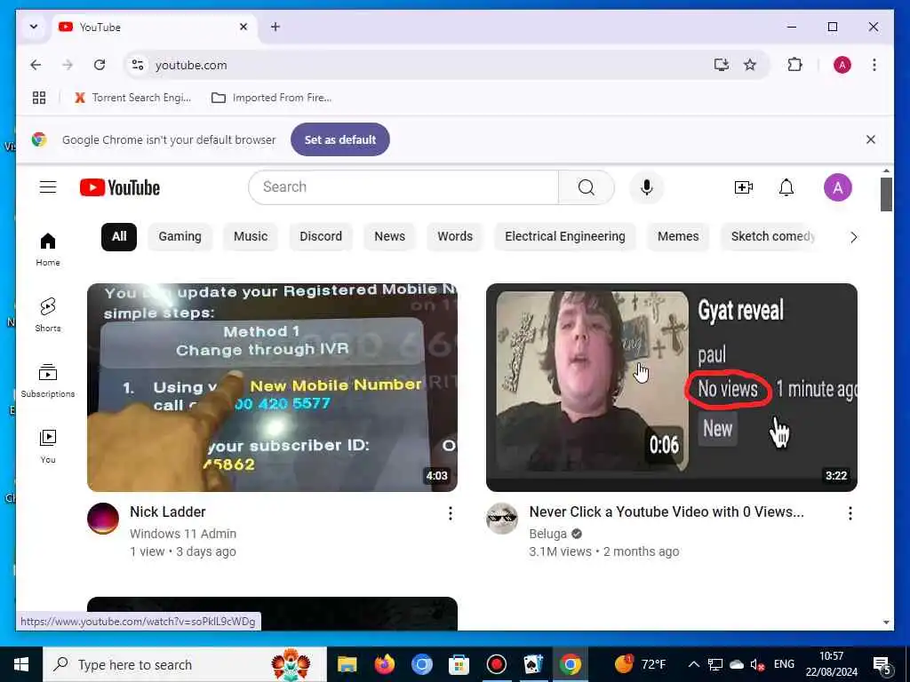Go back in the Chrome browser
Viewport: 910px width, 682px height.
36,65
